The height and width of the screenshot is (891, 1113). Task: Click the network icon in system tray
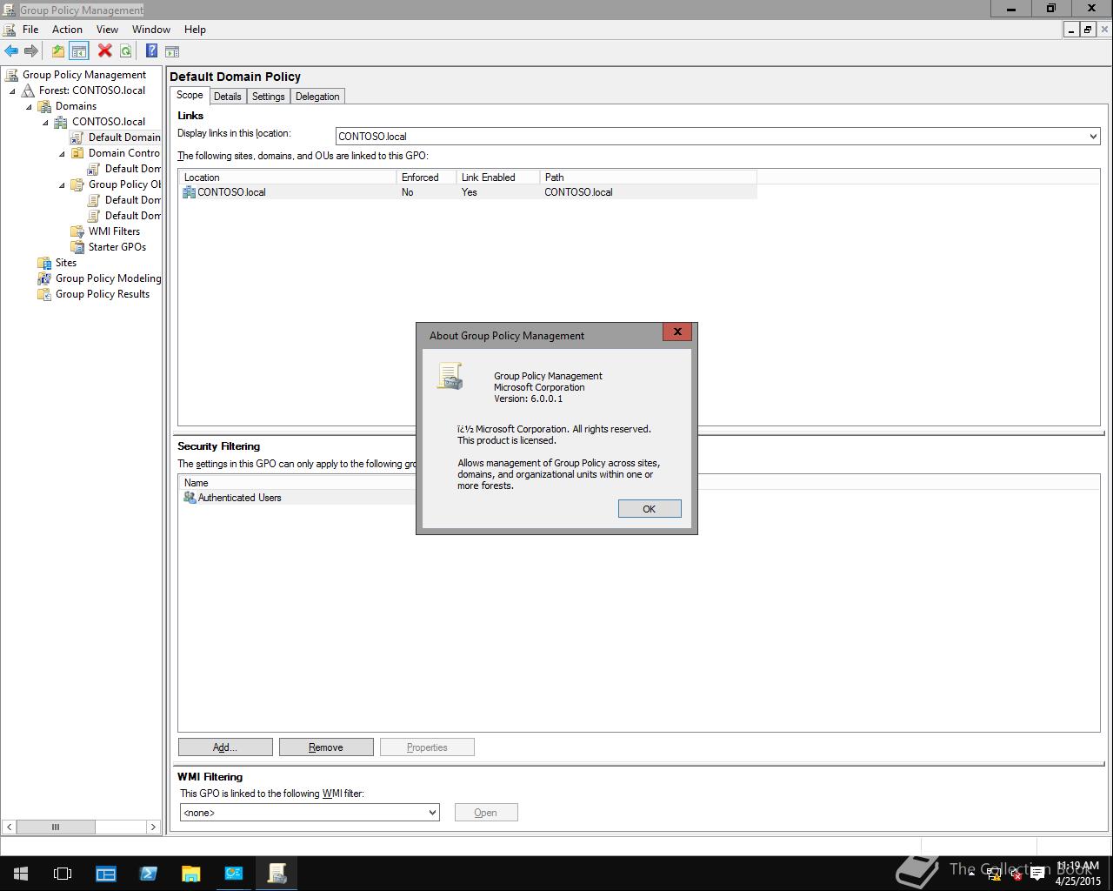pos(994,874)
